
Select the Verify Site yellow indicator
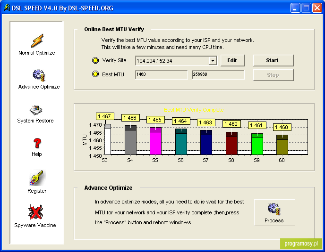point(95,60)
